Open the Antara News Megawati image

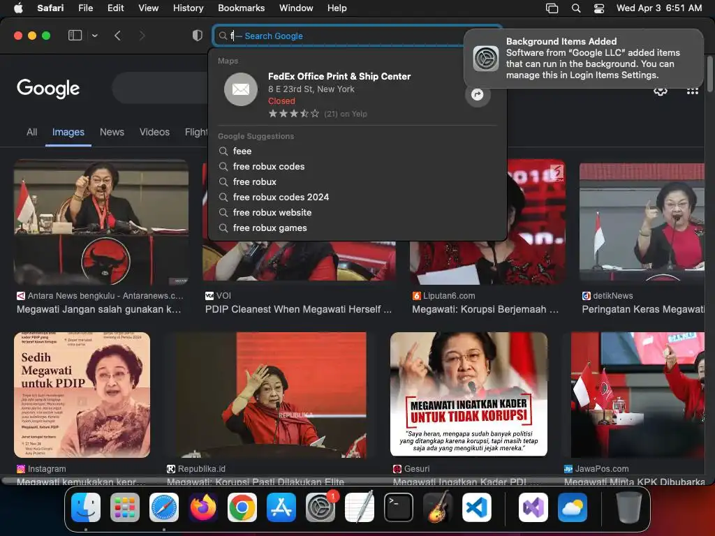101,222
